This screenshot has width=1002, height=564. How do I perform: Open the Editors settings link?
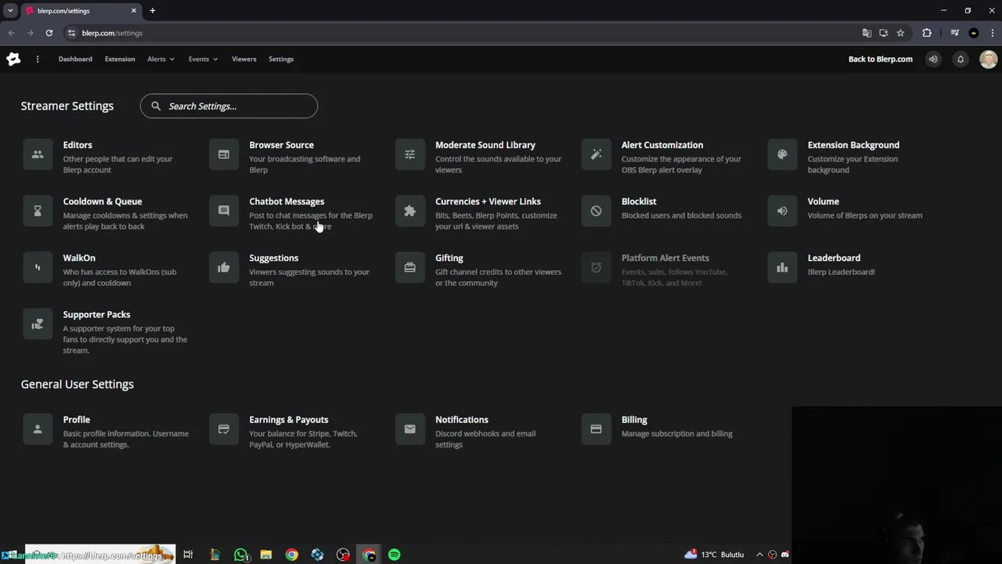tap(77, 145)
